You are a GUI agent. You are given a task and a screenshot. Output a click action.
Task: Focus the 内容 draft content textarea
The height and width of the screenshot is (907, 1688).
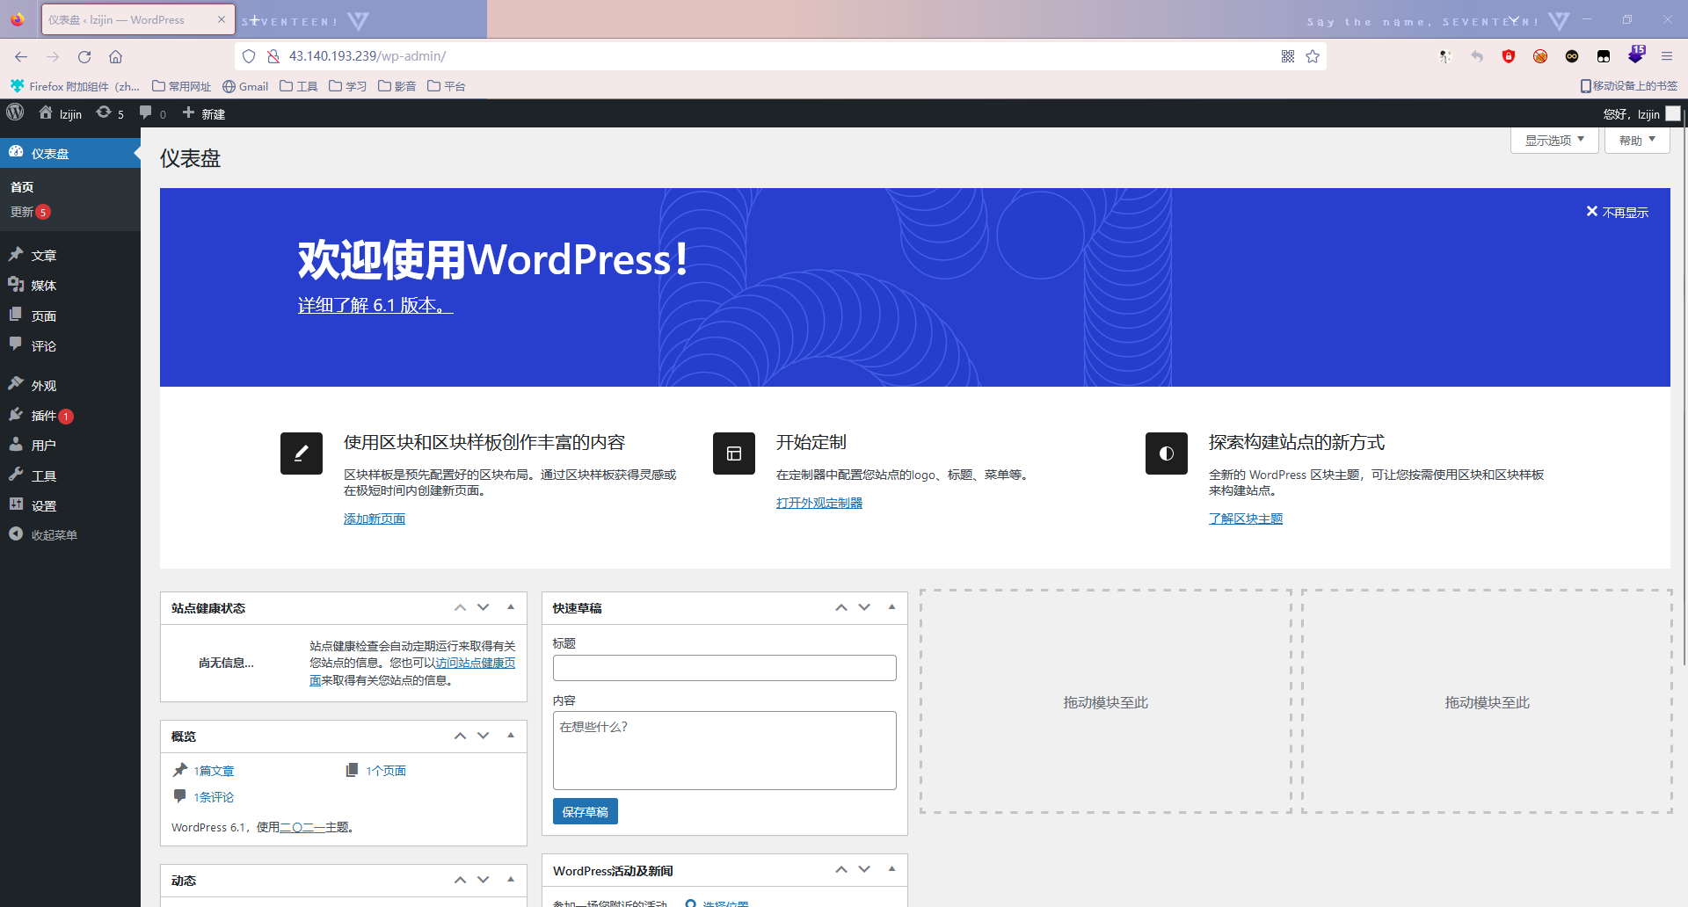[724, 751]
